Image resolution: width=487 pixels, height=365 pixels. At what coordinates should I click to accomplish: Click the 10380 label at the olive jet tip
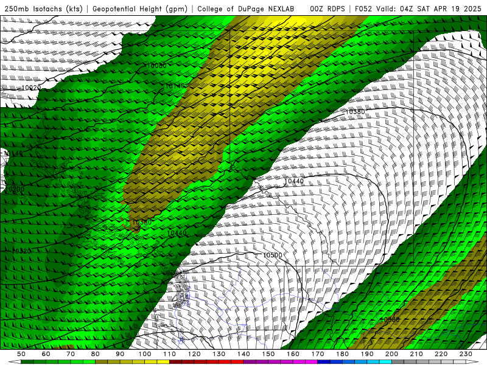(x=142, y=222)
